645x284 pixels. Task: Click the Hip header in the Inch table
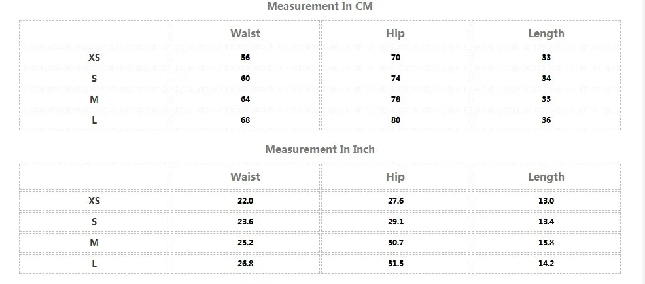(x=396, y=177)
